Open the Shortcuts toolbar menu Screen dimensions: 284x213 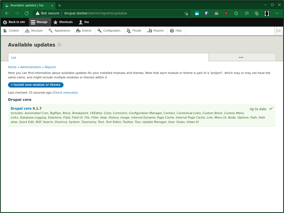pyautogui.click(x=63, y=22)
